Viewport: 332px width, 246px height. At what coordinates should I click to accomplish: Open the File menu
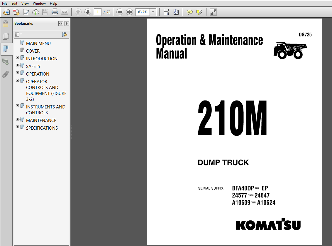click(5, 4)
